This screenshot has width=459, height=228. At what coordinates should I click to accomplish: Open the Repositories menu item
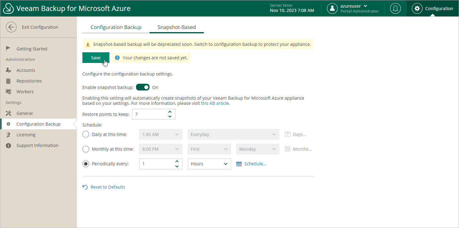(39, 81)
